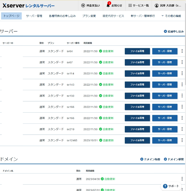Image resolution: width=186 pixels, height=191 pixels.
Task: Click ファイル管理 button for sv150
Action: tap(137, 96)
